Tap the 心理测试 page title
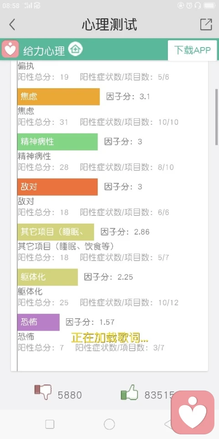The height and width of the screenshot is (439, 219). (109, 25)
